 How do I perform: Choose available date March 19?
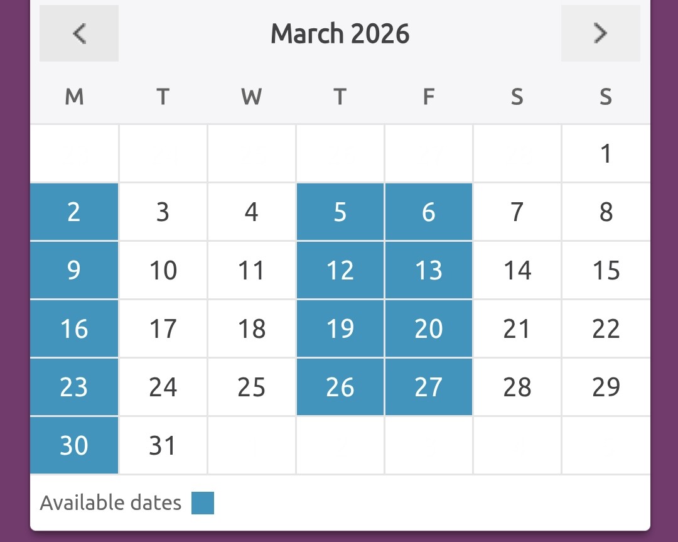tap(340, 329)
